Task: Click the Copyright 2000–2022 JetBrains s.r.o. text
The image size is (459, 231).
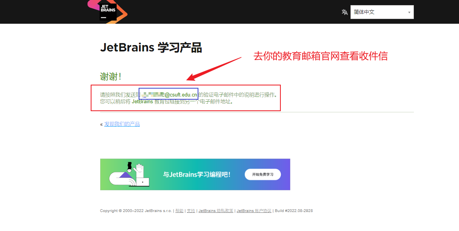Action: [x=136, y=211]
